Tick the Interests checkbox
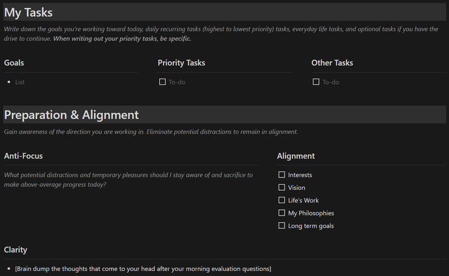Screen dimensions: 449x276 coord(281,175)
